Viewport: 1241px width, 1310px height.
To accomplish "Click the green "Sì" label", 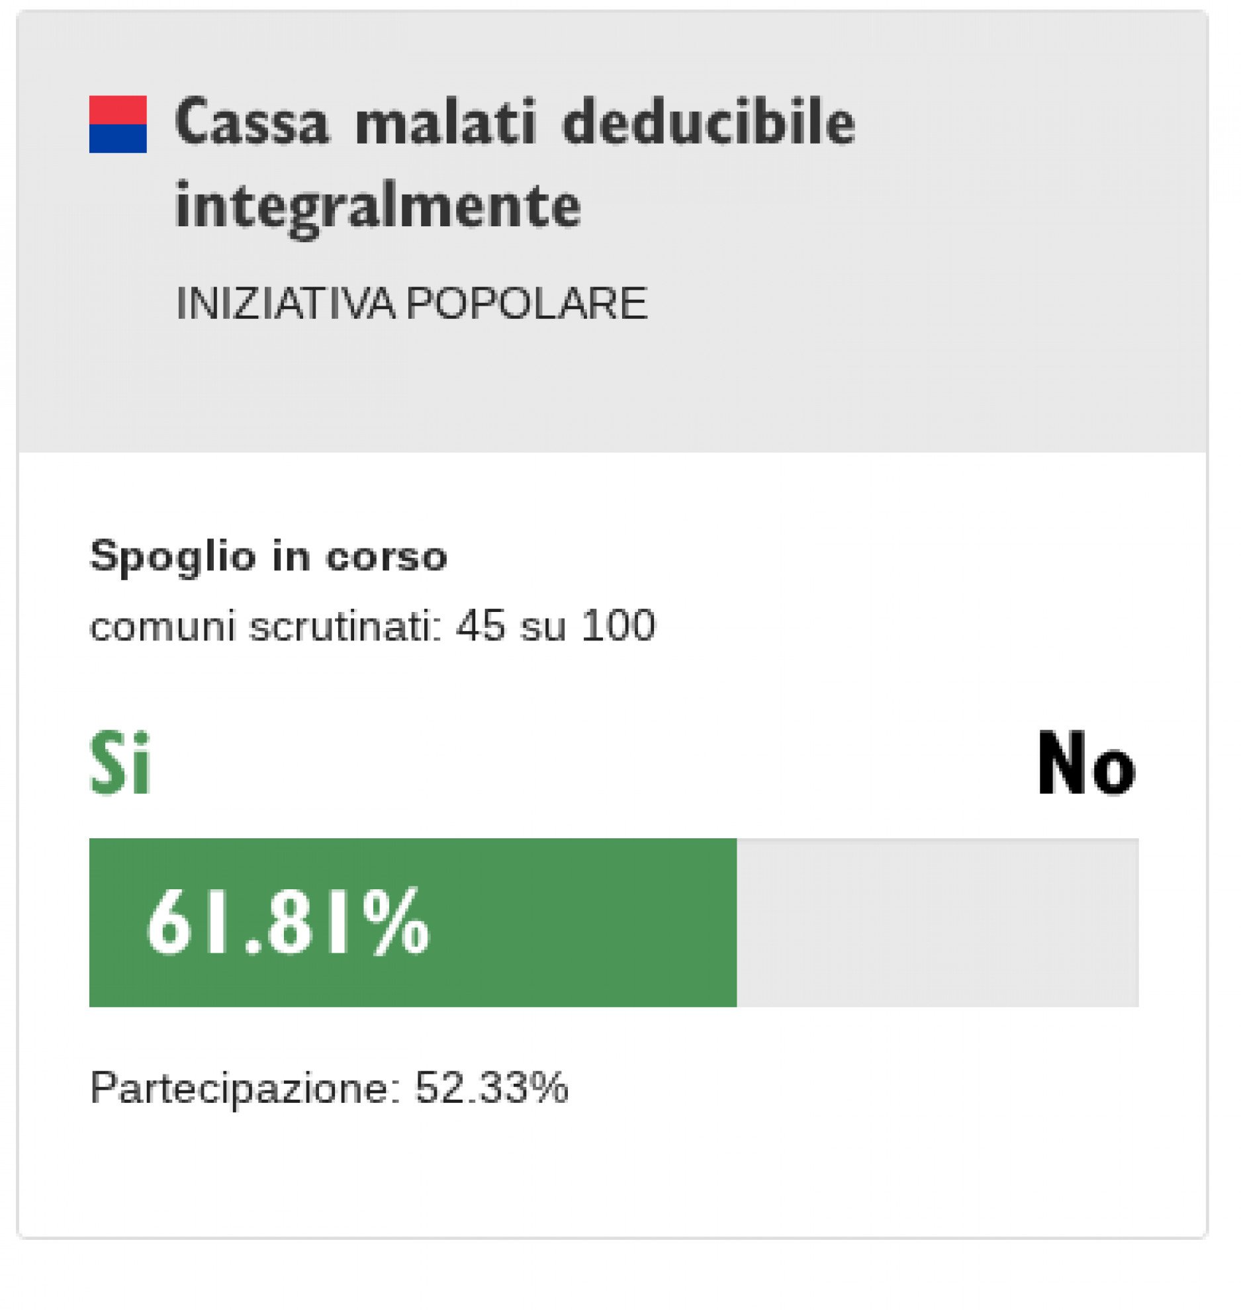I will coord(120,764).
